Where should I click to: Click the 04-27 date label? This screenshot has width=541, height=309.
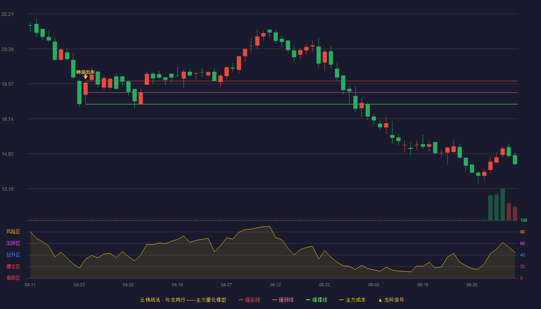(x=226, y=285)
